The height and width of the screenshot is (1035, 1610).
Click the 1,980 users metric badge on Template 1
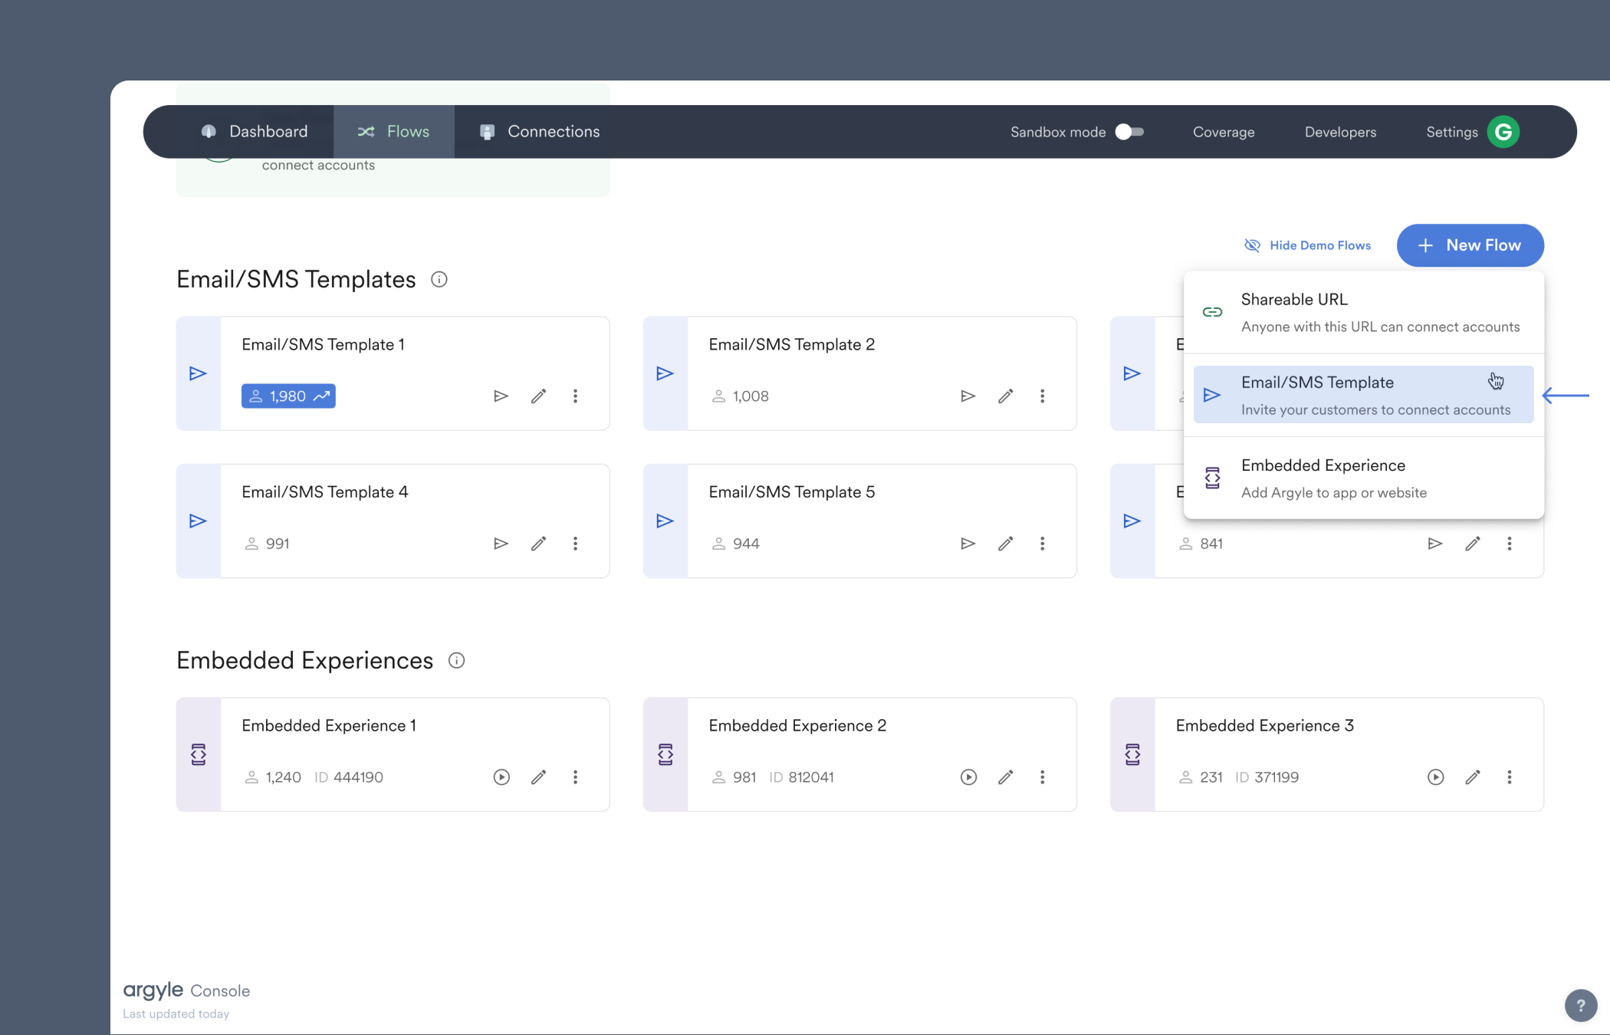point(288,396)
